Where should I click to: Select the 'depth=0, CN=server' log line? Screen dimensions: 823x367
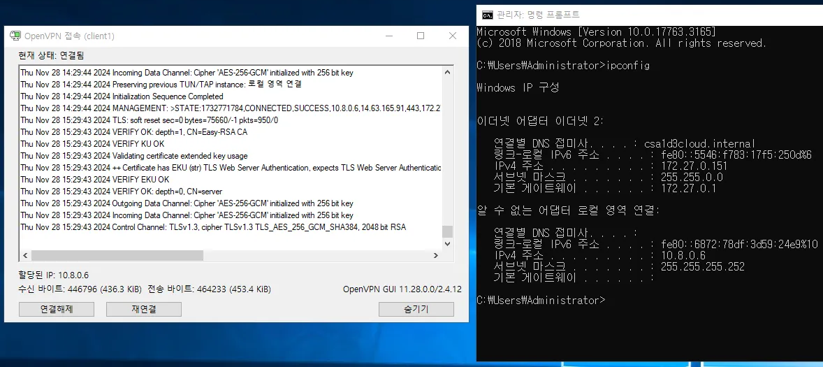(x=122, y=192)
